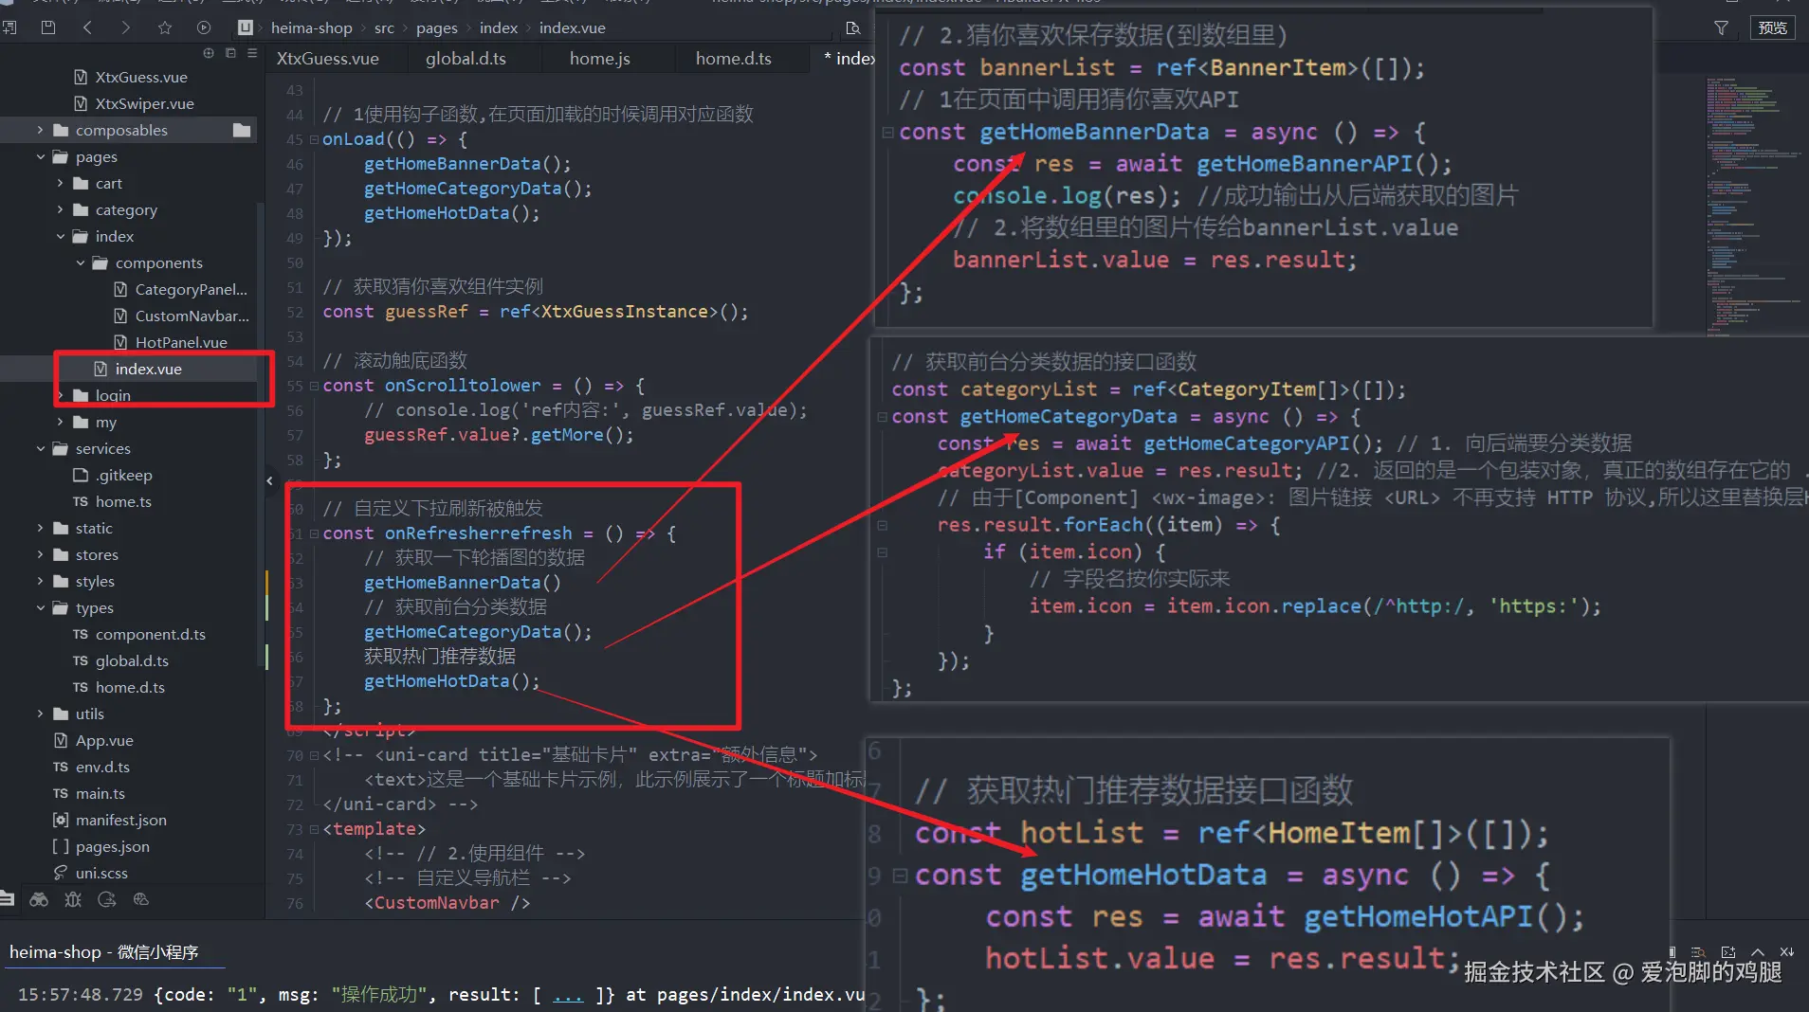
Task: Open the explorer header hamburger menu icon
Action: [x=252, y=53]
